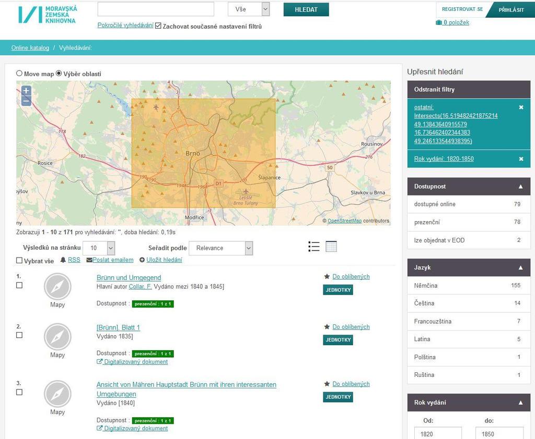
Task: Click the email envelope icon
Action: coord(89,260)
